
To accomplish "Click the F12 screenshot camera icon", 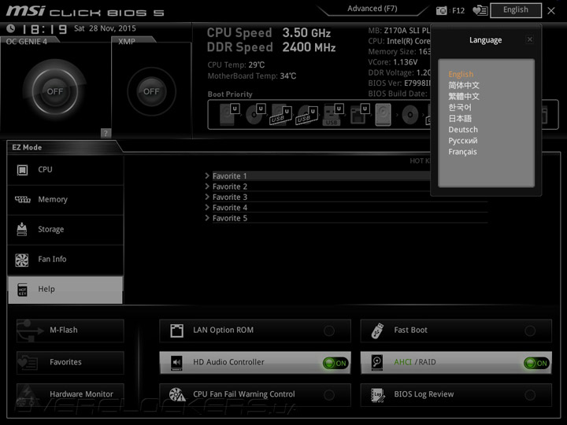I will (x=441, y=10).
